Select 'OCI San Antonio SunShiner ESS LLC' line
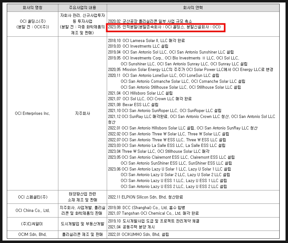 click(x=176, y=163)
